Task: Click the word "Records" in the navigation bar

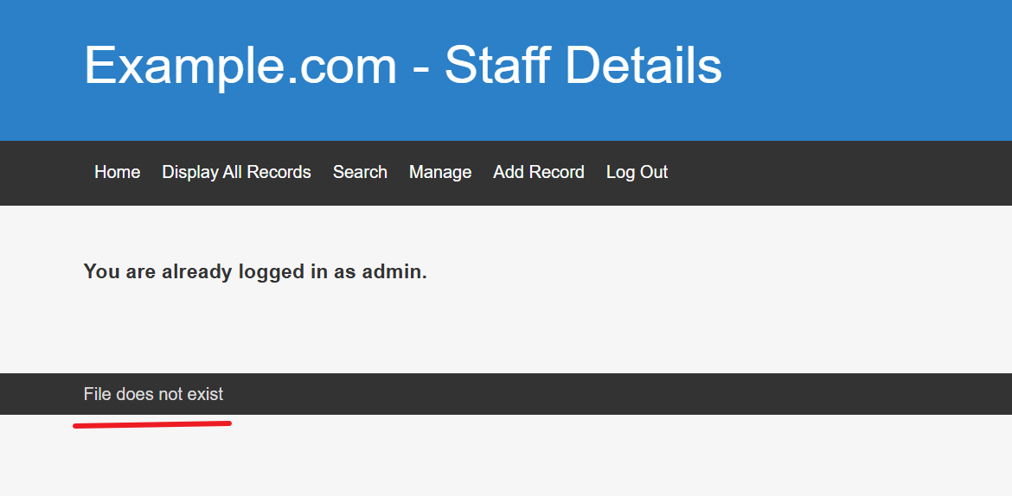Action: click(x=279, y=172)
